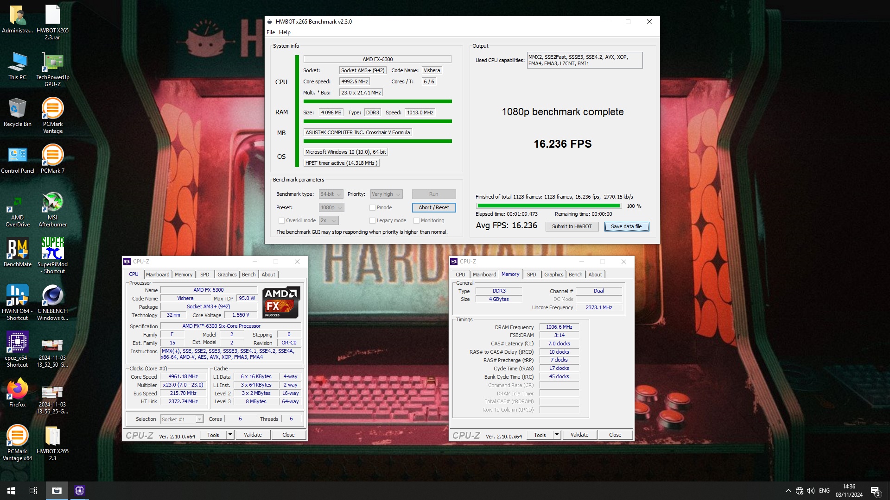This screenshot has height=500, width=890.
Task: Open cpuz_x64 shortcut icon
Action: tap(18, 350)
